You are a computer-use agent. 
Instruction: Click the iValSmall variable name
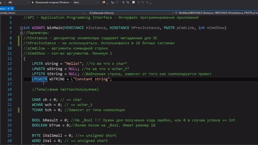(52, 135)
